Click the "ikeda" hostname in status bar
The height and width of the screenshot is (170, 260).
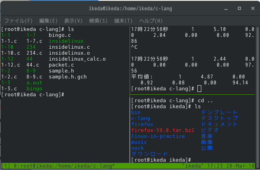[x=193, y=166]
